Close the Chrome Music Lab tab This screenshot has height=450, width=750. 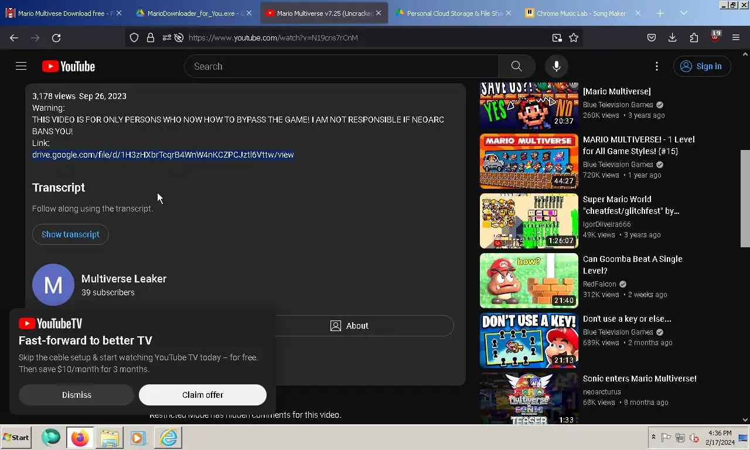637,13
